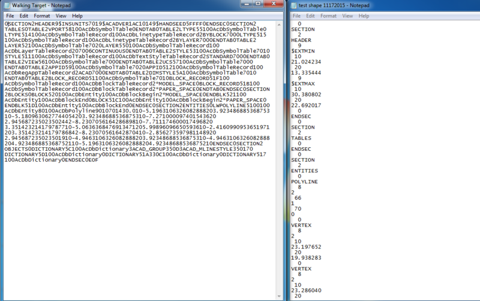Open Edit menu in Walking Target Notepad
Screen dimensions: 480x301
tap(23, 16)
